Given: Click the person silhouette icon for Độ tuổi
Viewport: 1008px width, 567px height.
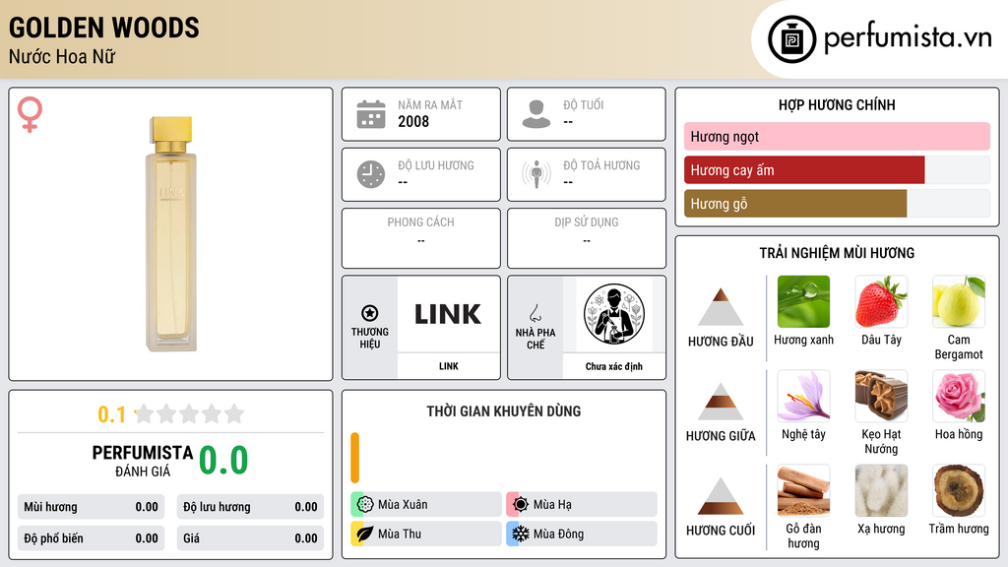Looking at the screenshot, I should tap(536, 114).
